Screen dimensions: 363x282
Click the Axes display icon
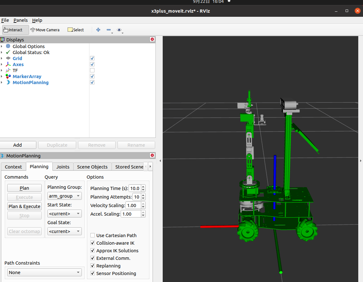8,64
